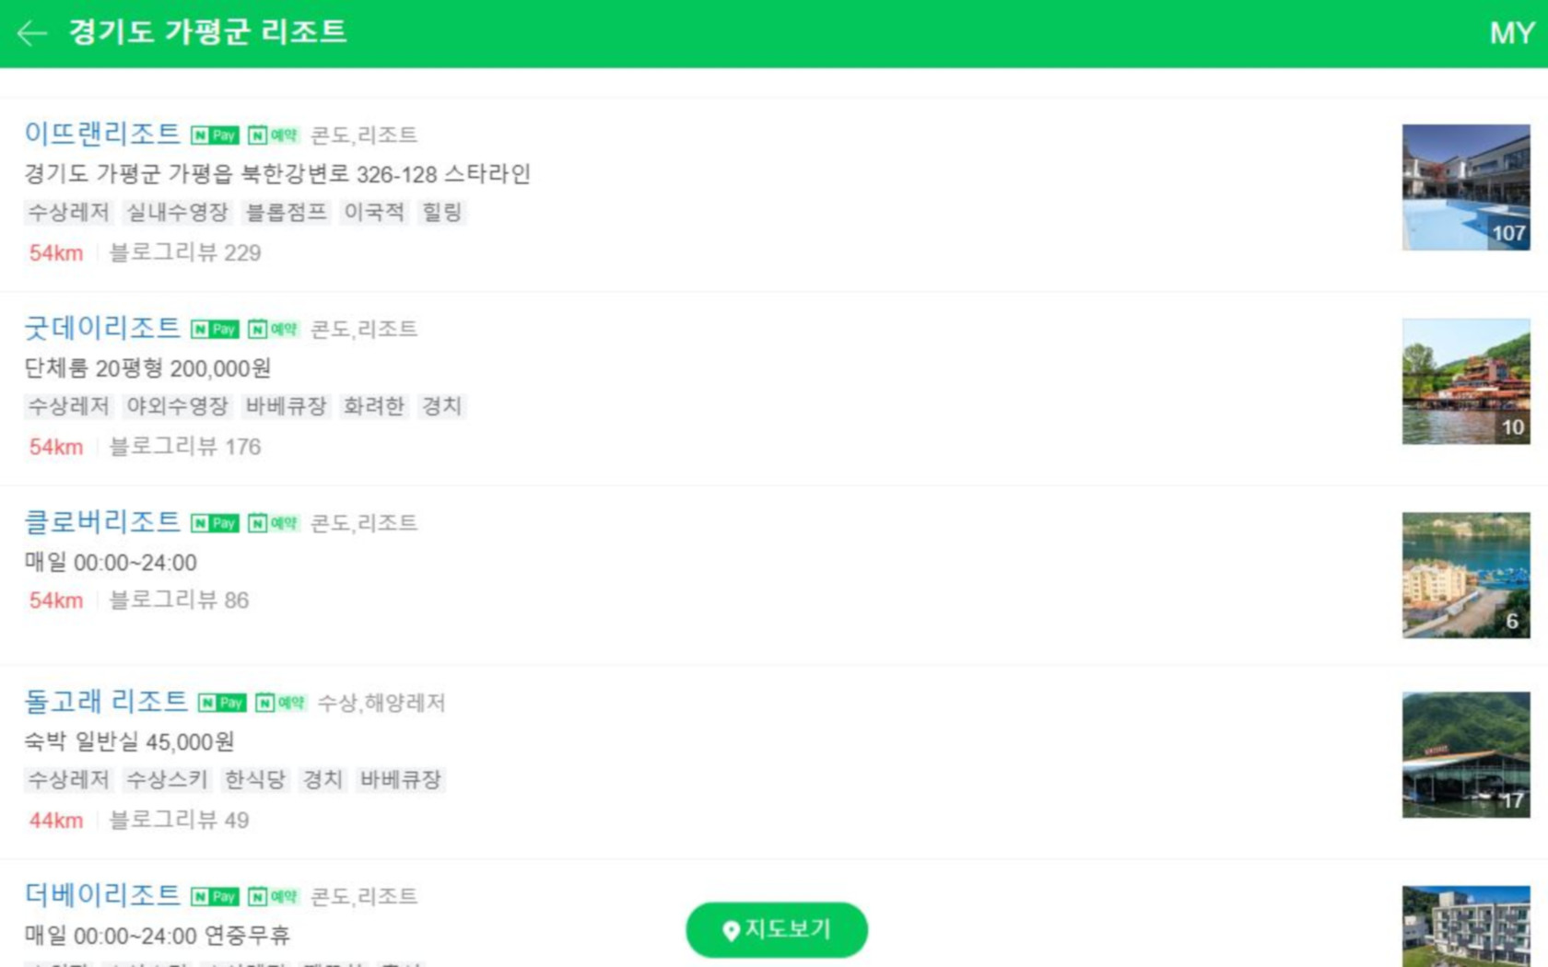1548x967 pixels.
Task: Show map with 지도보기 button
Action: 777,929
